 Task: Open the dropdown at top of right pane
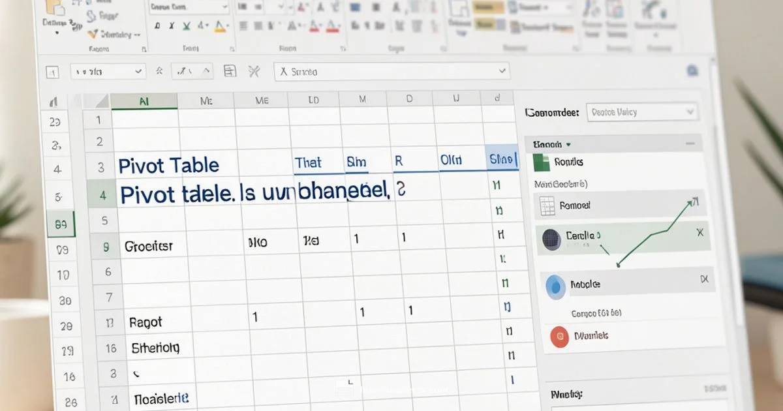(690, 111)
